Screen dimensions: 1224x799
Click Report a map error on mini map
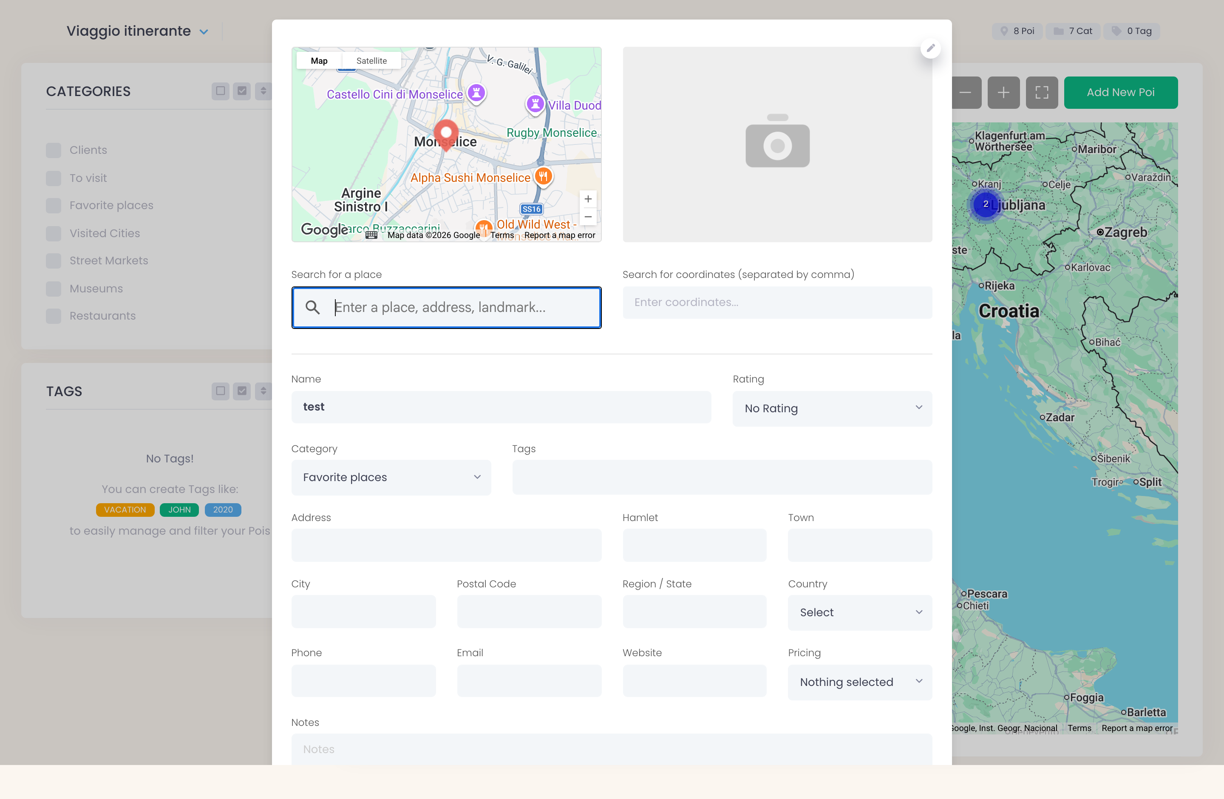pos(560,235)
